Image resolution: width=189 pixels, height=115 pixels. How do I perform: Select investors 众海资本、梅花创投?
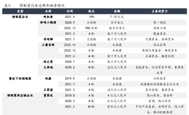[160, 56]
